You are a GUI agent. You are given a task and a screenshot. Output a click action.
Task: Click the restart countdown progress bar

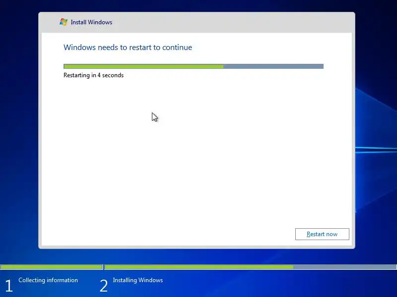194,66
